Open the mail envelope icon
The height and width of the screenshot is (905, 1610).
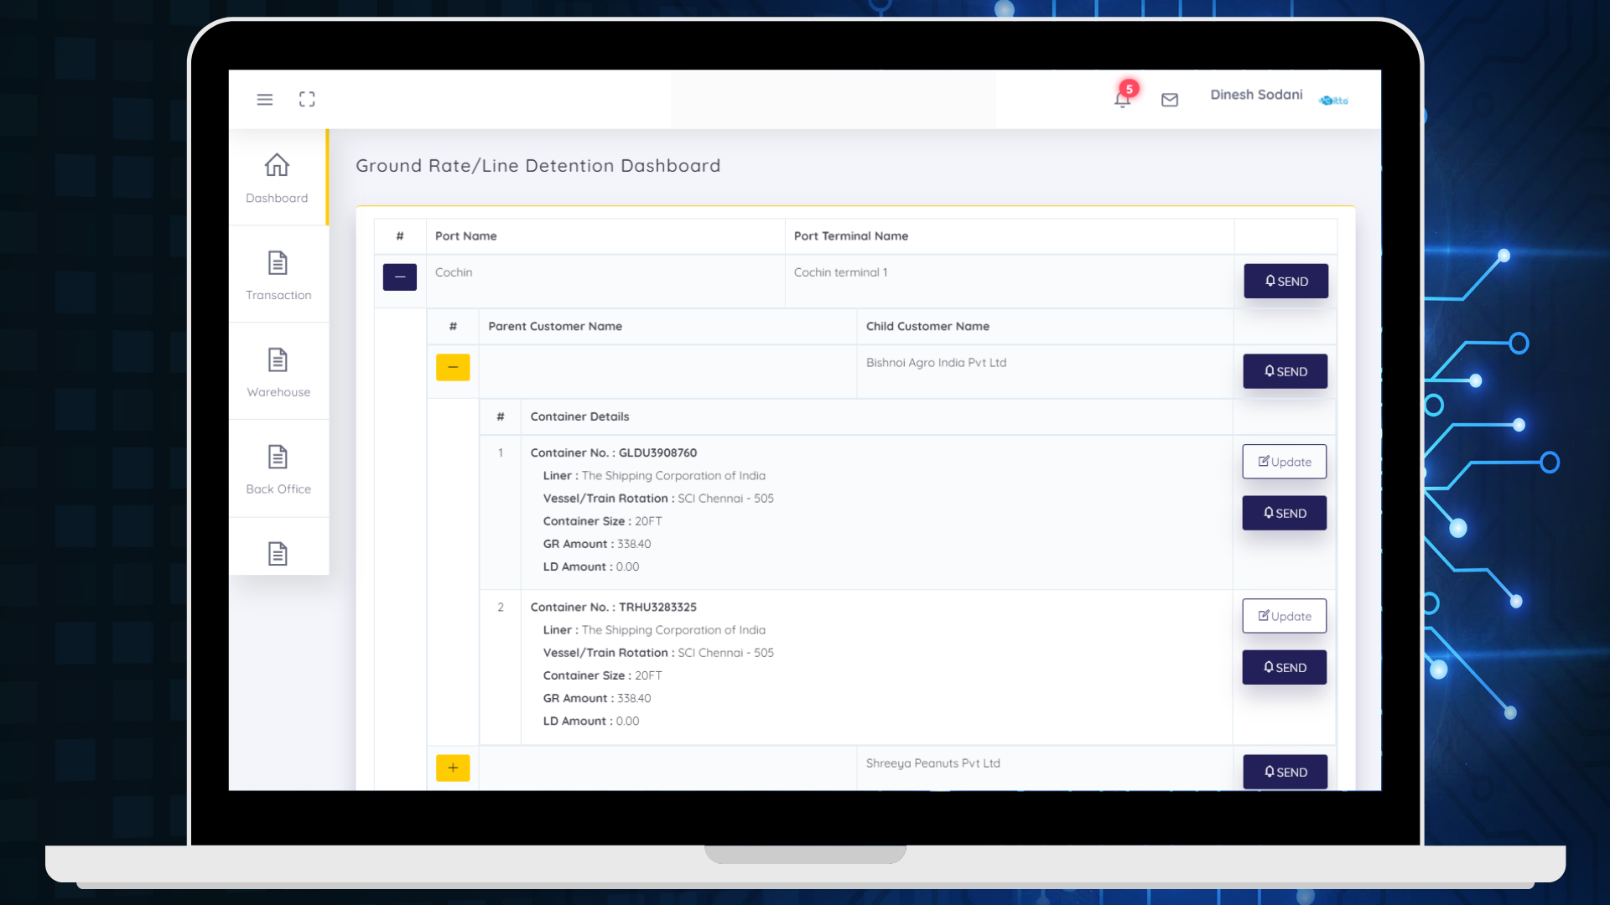click(1170, 100)
